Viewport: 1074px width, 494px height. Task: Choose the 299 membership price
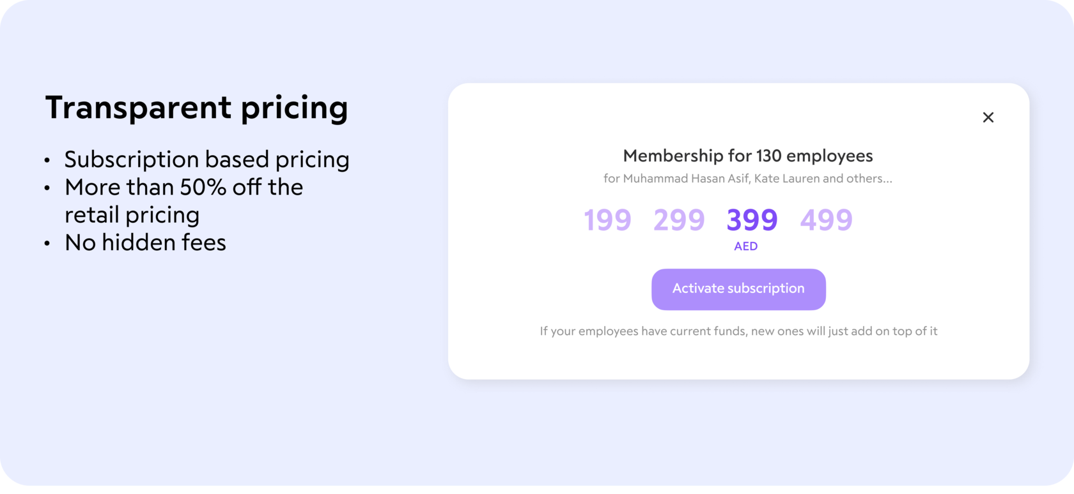point(679,220)
